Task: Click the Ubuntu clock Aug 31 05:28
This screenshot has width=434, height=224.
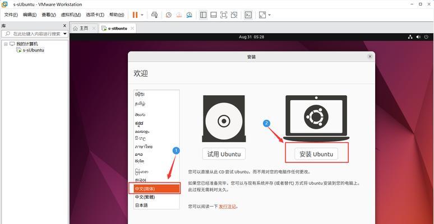Action: click(x=251, y=37)
